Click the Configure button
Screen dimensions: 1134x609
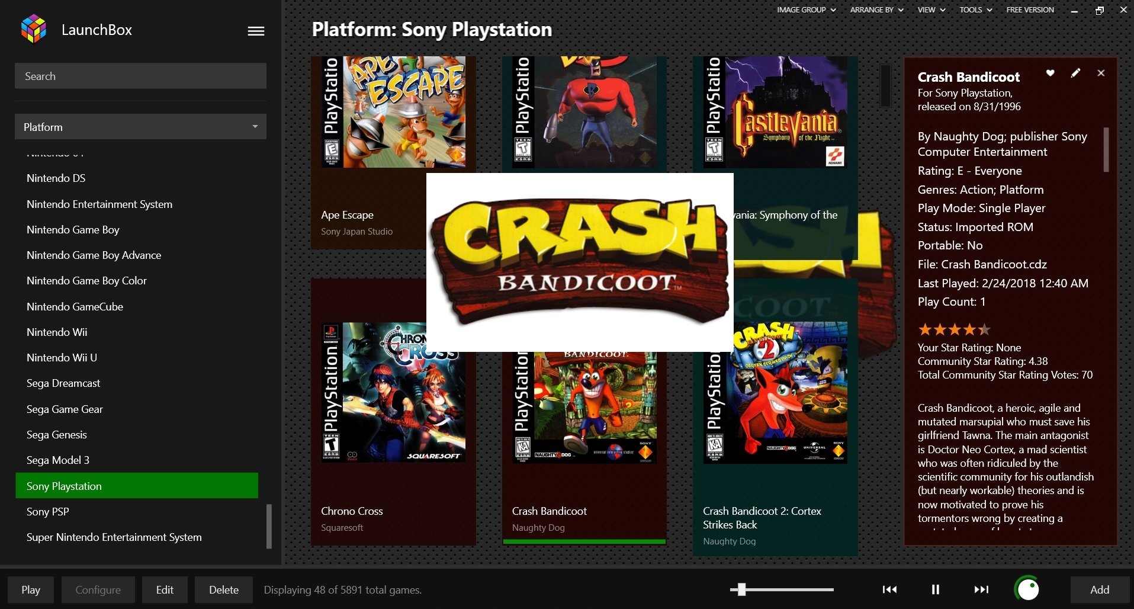(x=98, y=589)
